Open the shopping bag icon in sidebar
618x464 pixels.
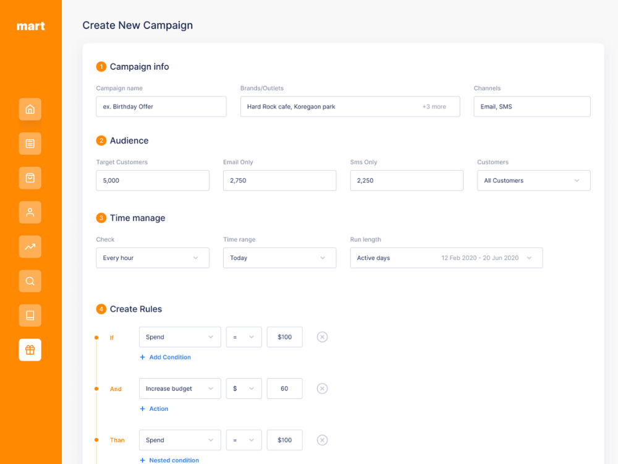click(30, 178)
